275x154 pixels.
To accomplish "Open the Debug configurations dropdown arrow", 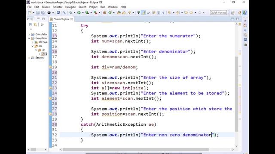I will tap(74, 12).
